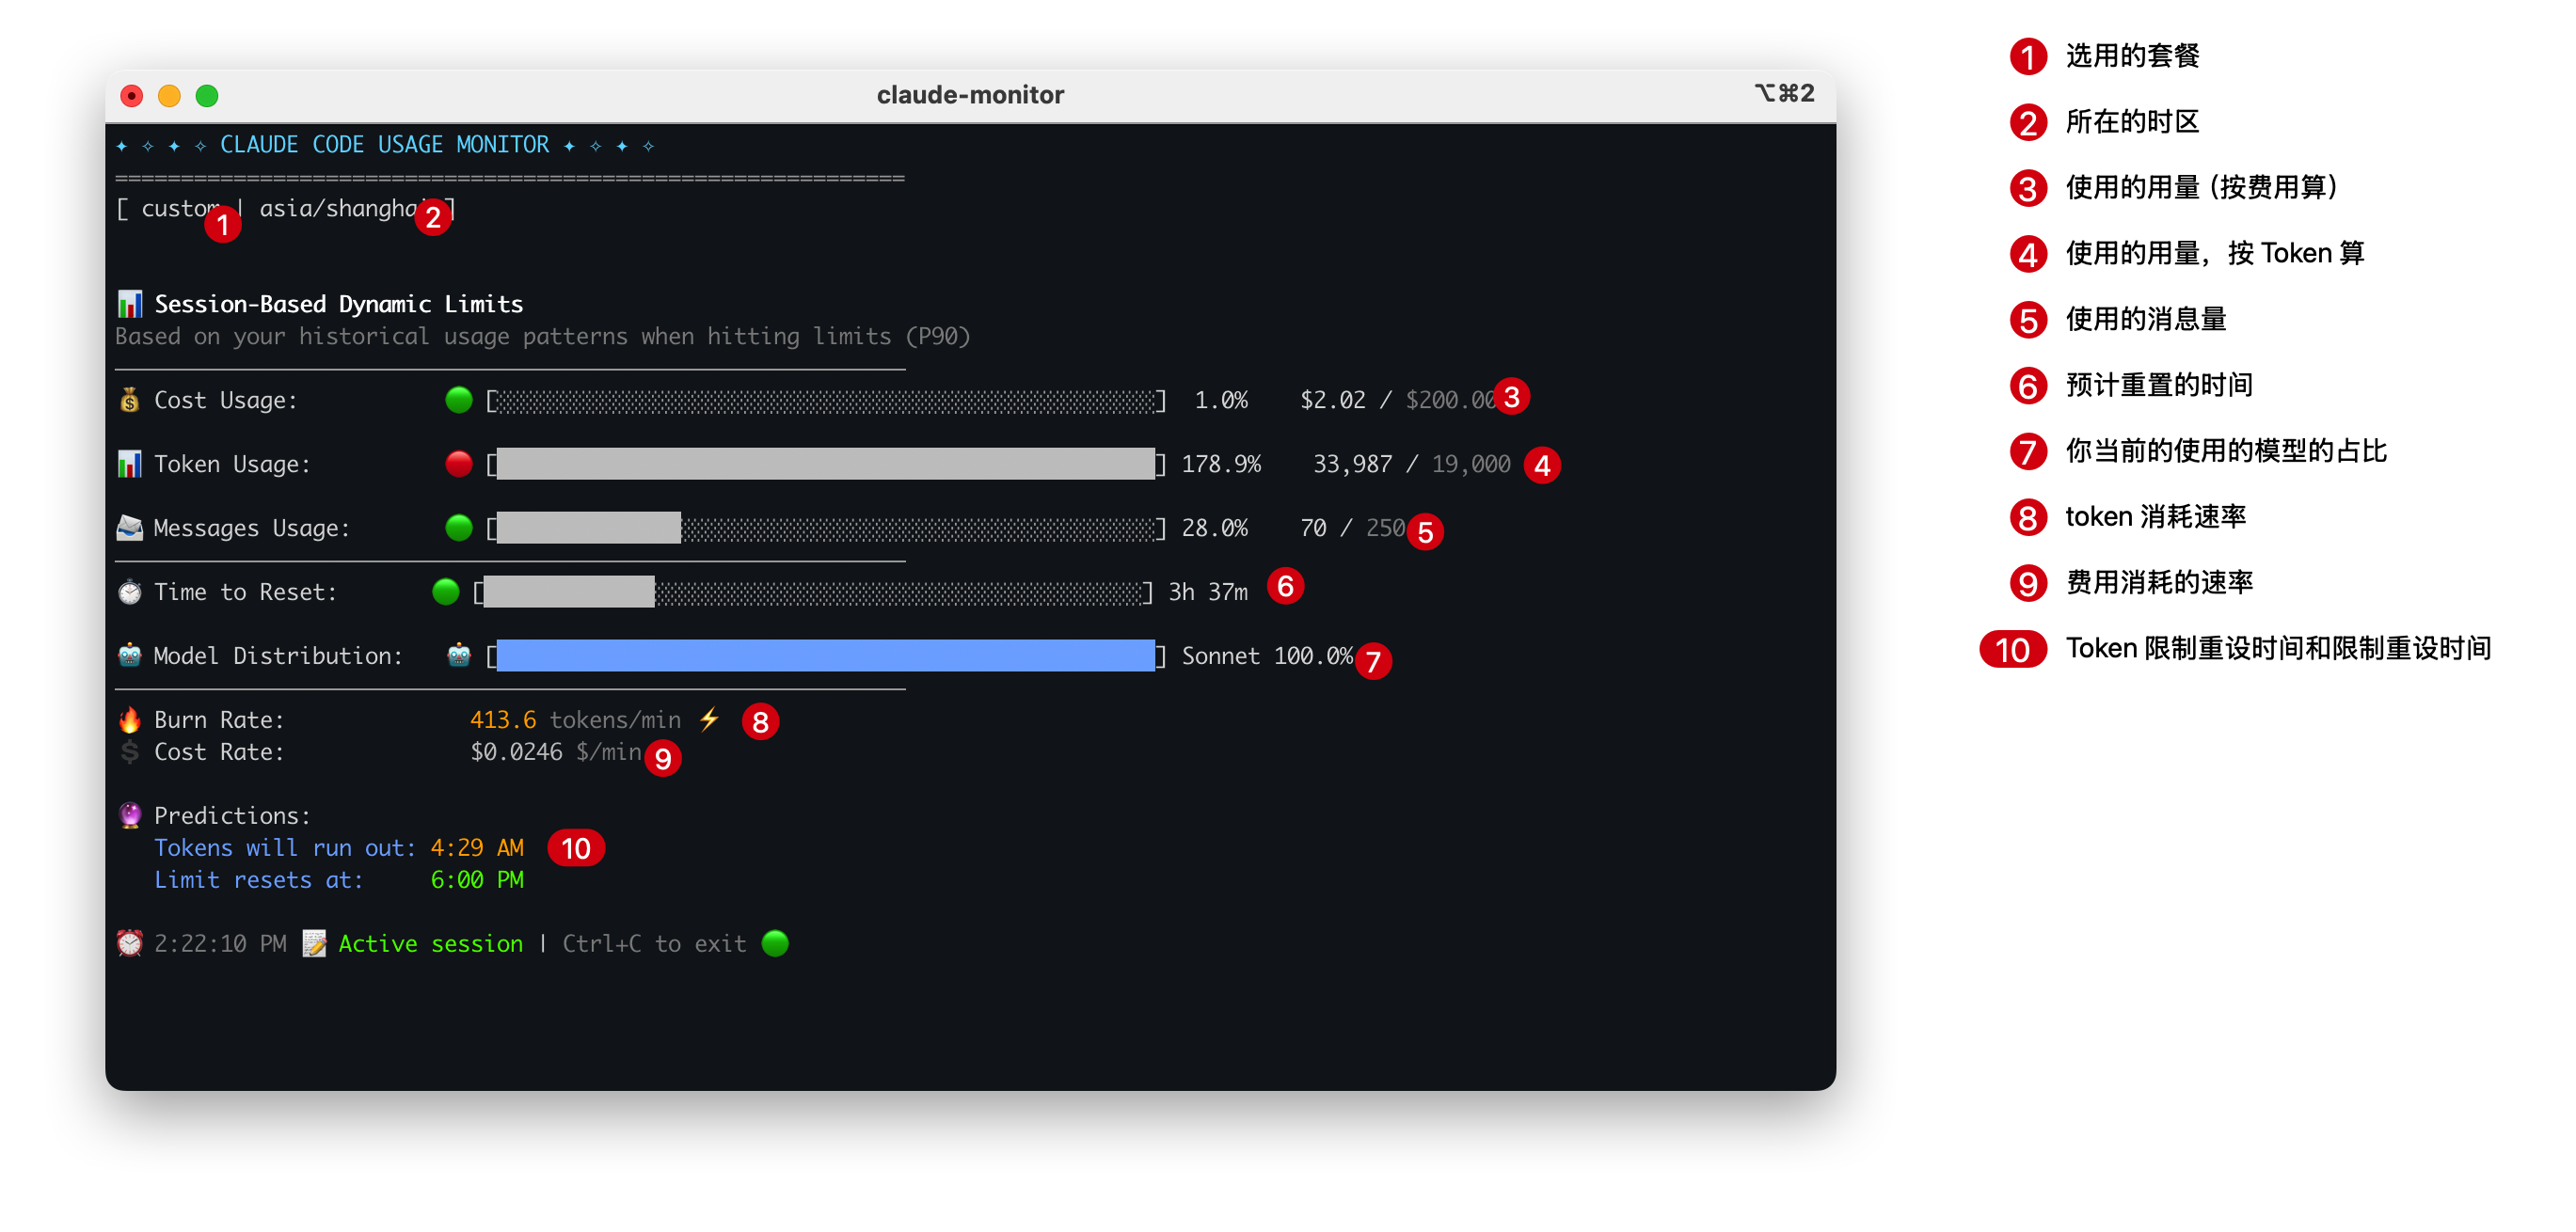Viewport: 2576px width, 1232px height.
Task: Click the Messages Usage progress bar
Action: (825, 528)
